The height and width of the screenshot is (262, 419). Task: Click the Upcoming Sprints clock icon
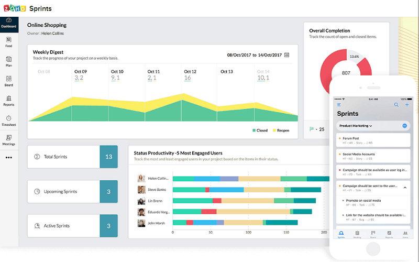[x=37, y=191]
